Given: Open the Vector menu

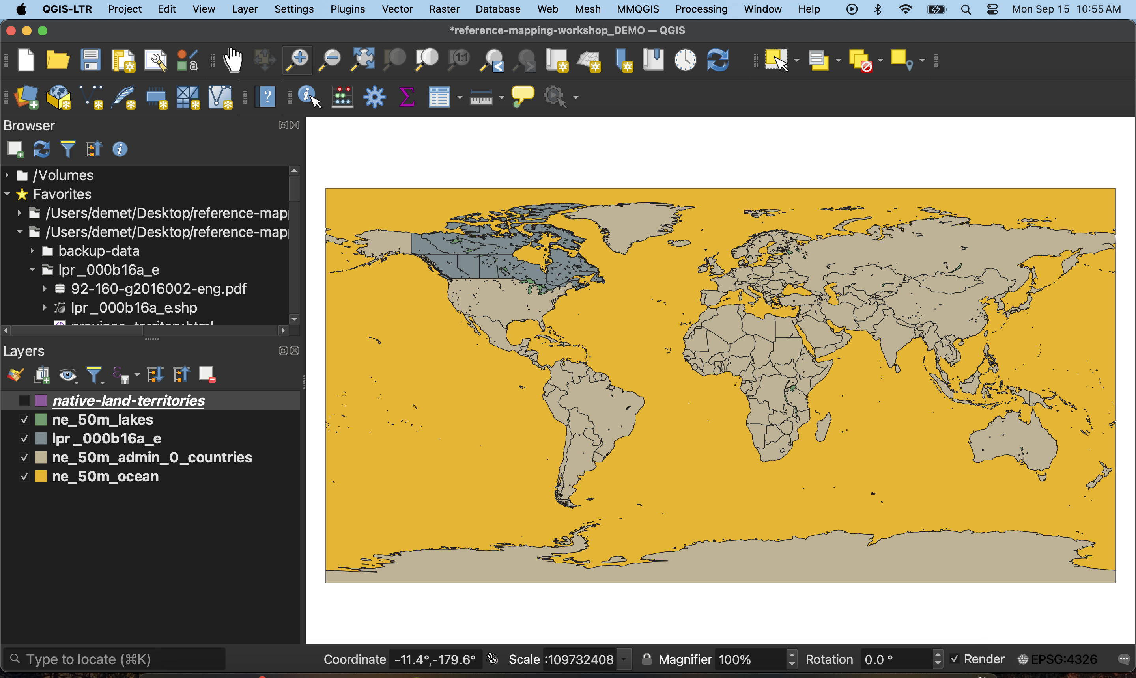Looking at the screenshot, I should (x=397, y=9).
